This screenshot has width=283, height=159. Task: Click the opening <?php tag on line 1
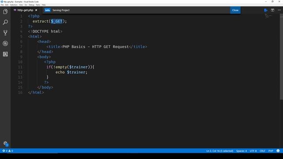(34, 16)
